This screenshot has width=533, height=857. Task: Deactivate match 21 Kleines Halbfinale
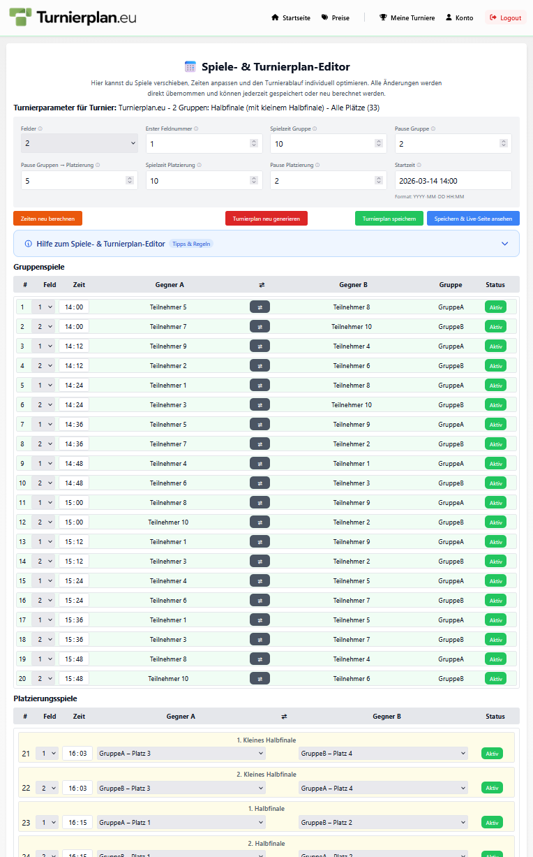492,753
